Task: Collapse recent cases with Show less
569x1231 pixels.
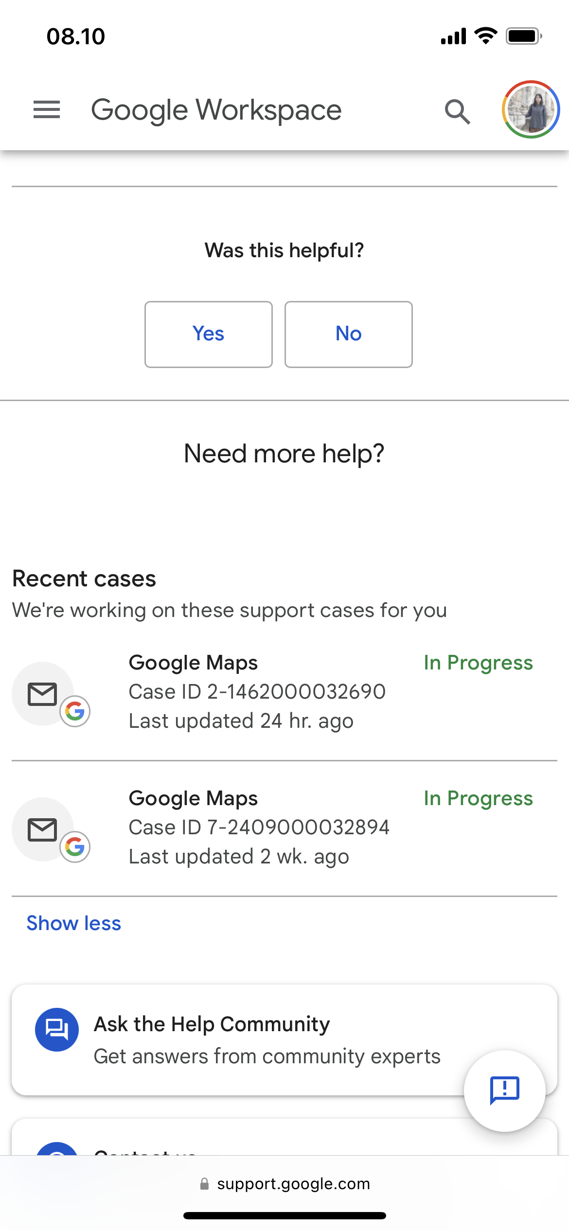Action: pyautogui.click(x=74, y=923)
